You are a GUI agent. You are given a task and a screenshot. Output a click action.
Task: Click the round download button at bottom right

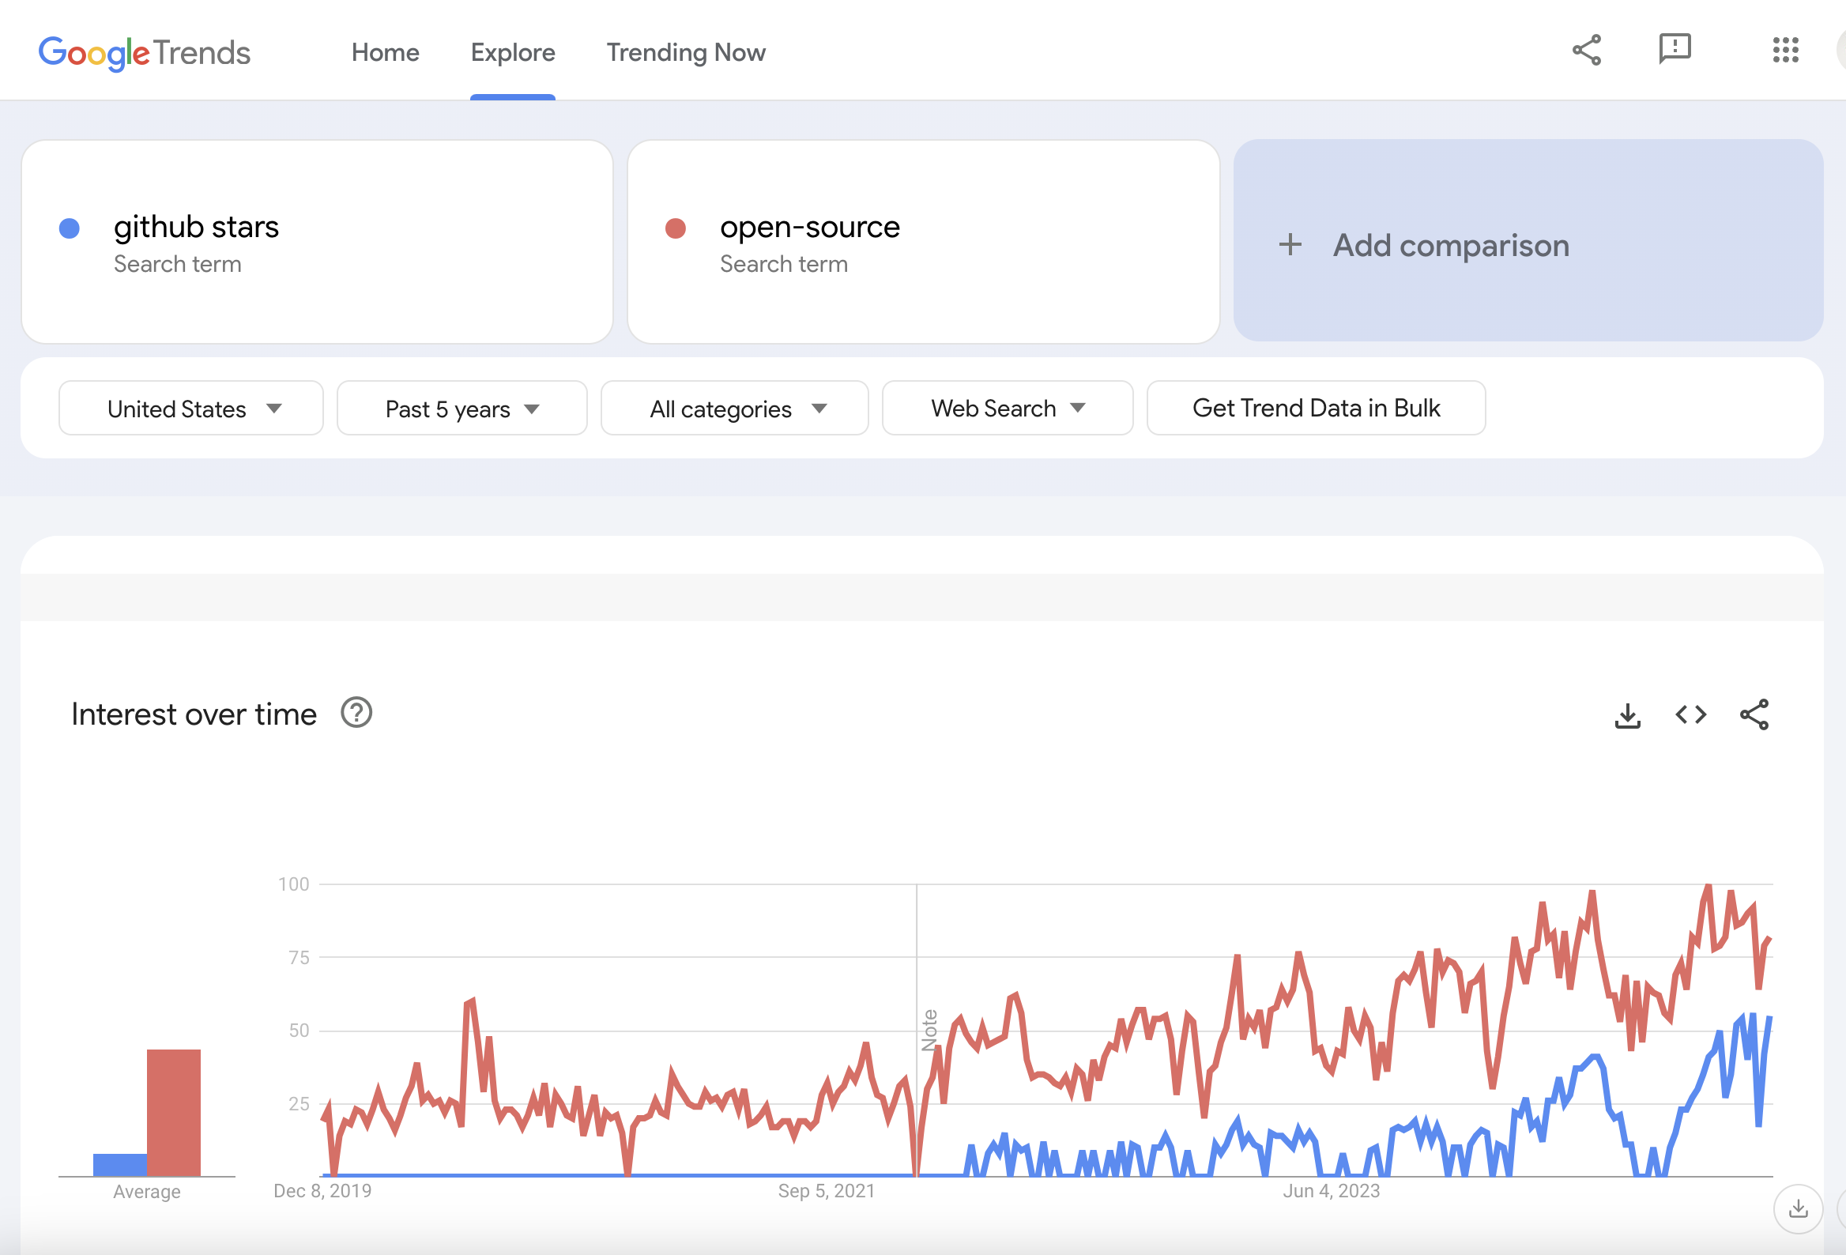[x=1798, y=1209]
